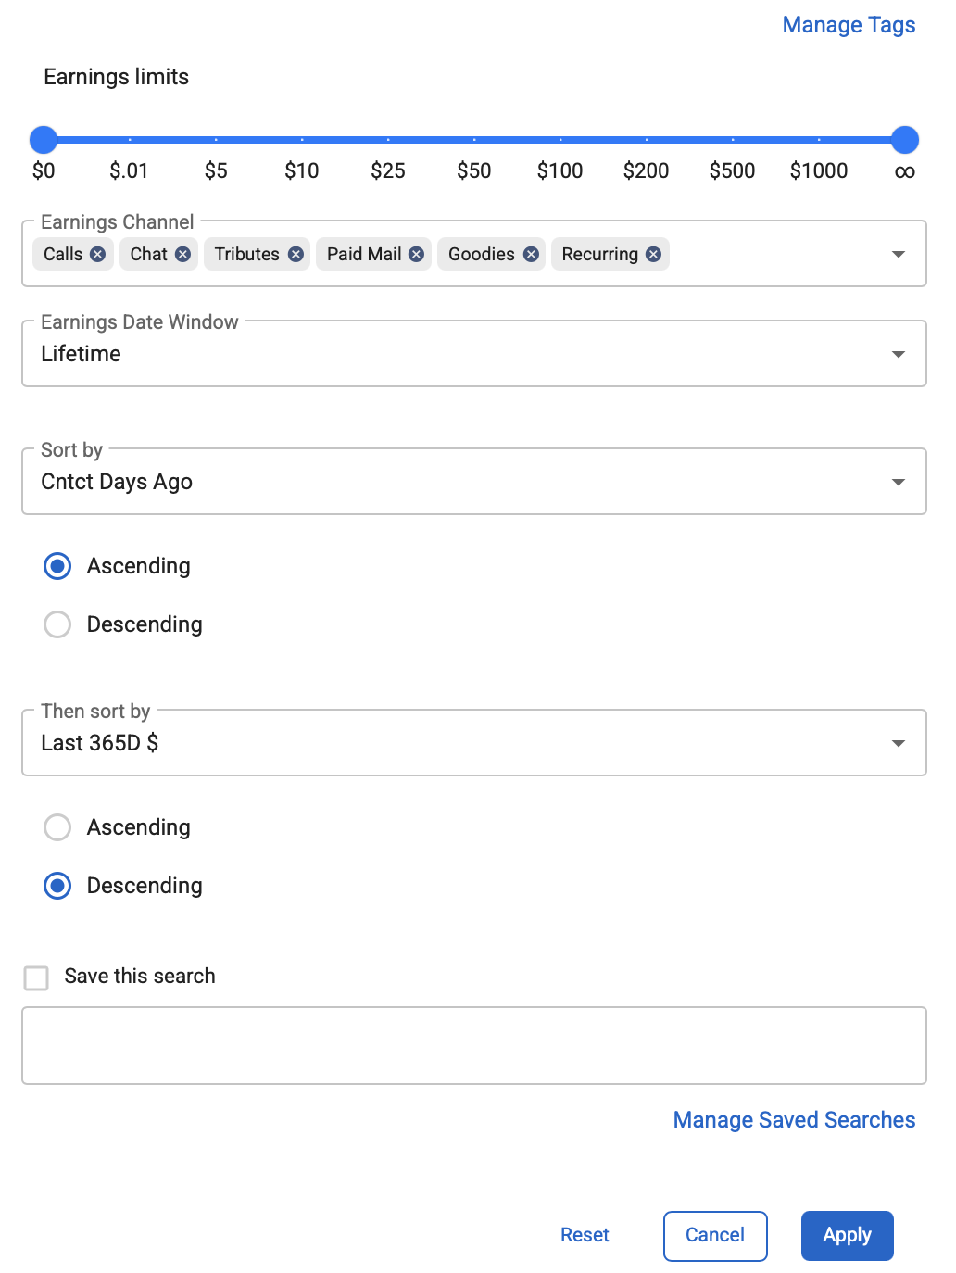Remove the Paid Mail chip via its x icon
This screenshot has width=956, height=1273.
coord(417,254)
